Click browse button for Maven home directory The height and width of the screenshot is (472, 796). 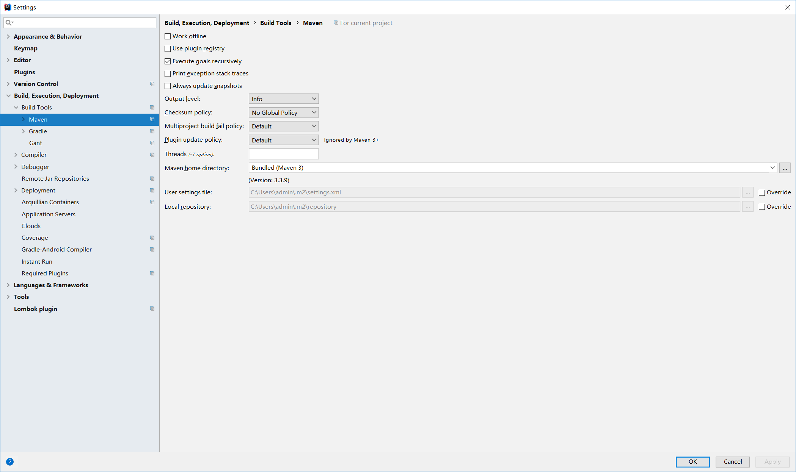[785, 168]
